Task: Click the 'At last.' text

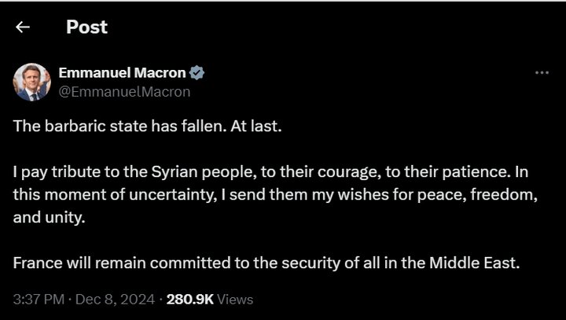Action: pyautogui.click(x=259, y=127)
